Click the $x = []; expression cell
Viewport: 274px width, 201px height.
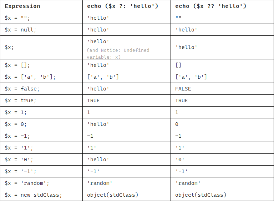41,65
